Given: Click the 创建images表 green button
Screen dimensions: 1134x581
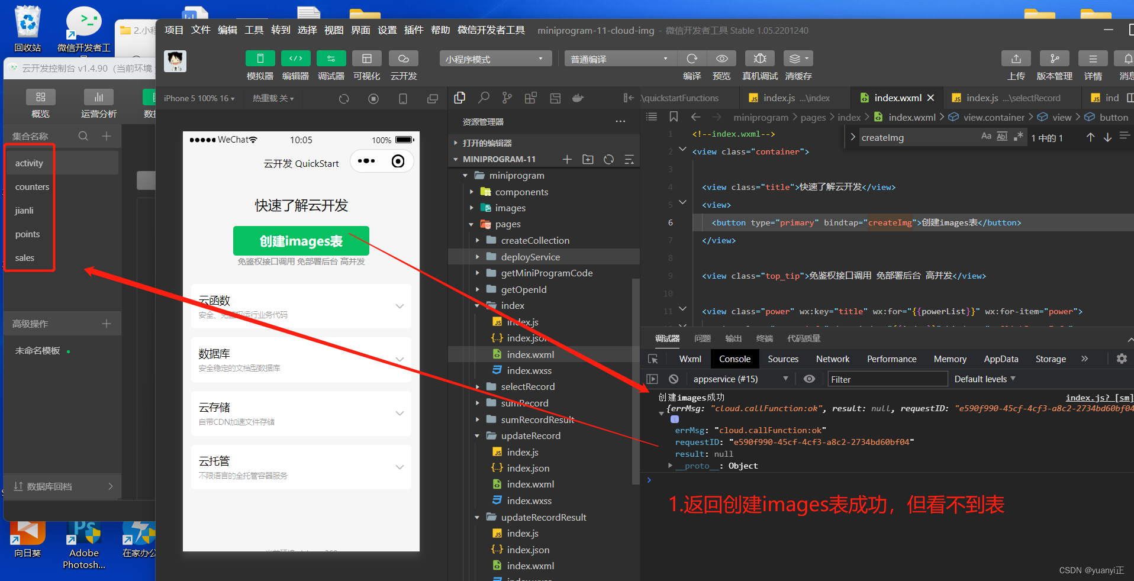Looking at the screenshot, I should point(301,241).
